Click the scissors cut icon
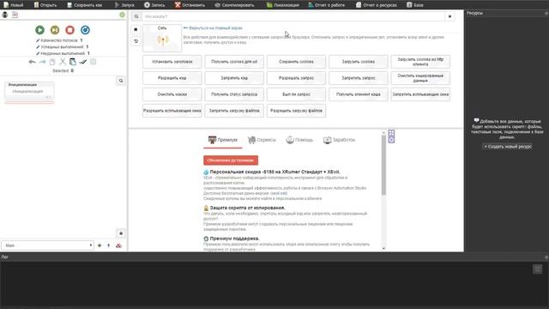Image resolution: width=549 pixels, height=309 pixels. pyautogui.click(x=63, y=62)
